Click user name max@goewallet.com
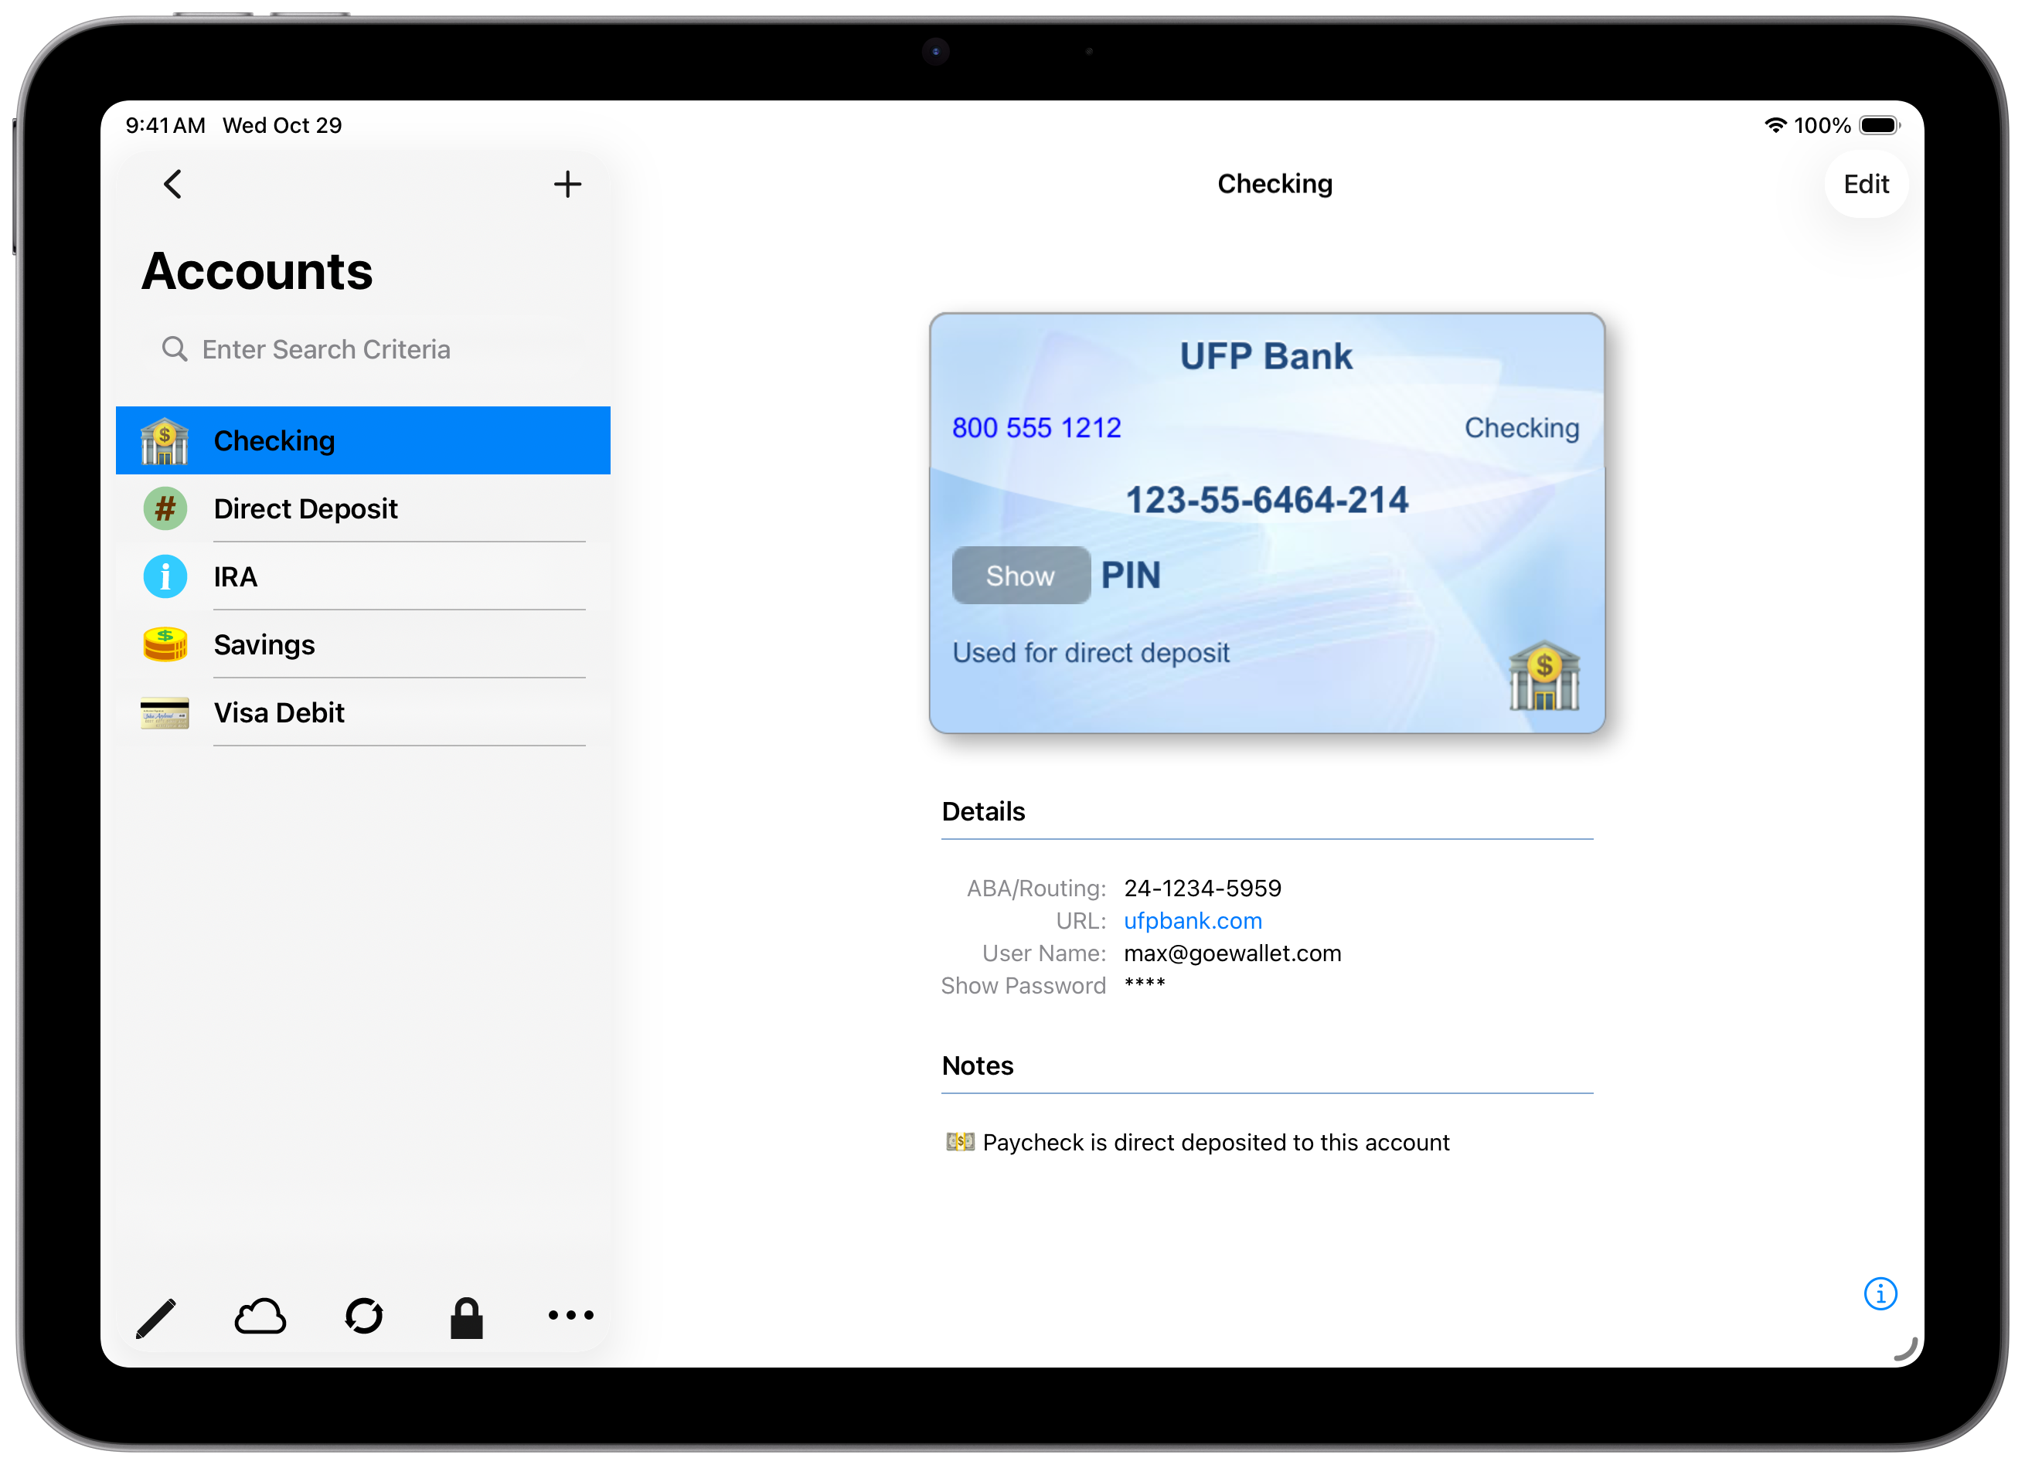 (1232, 953)
